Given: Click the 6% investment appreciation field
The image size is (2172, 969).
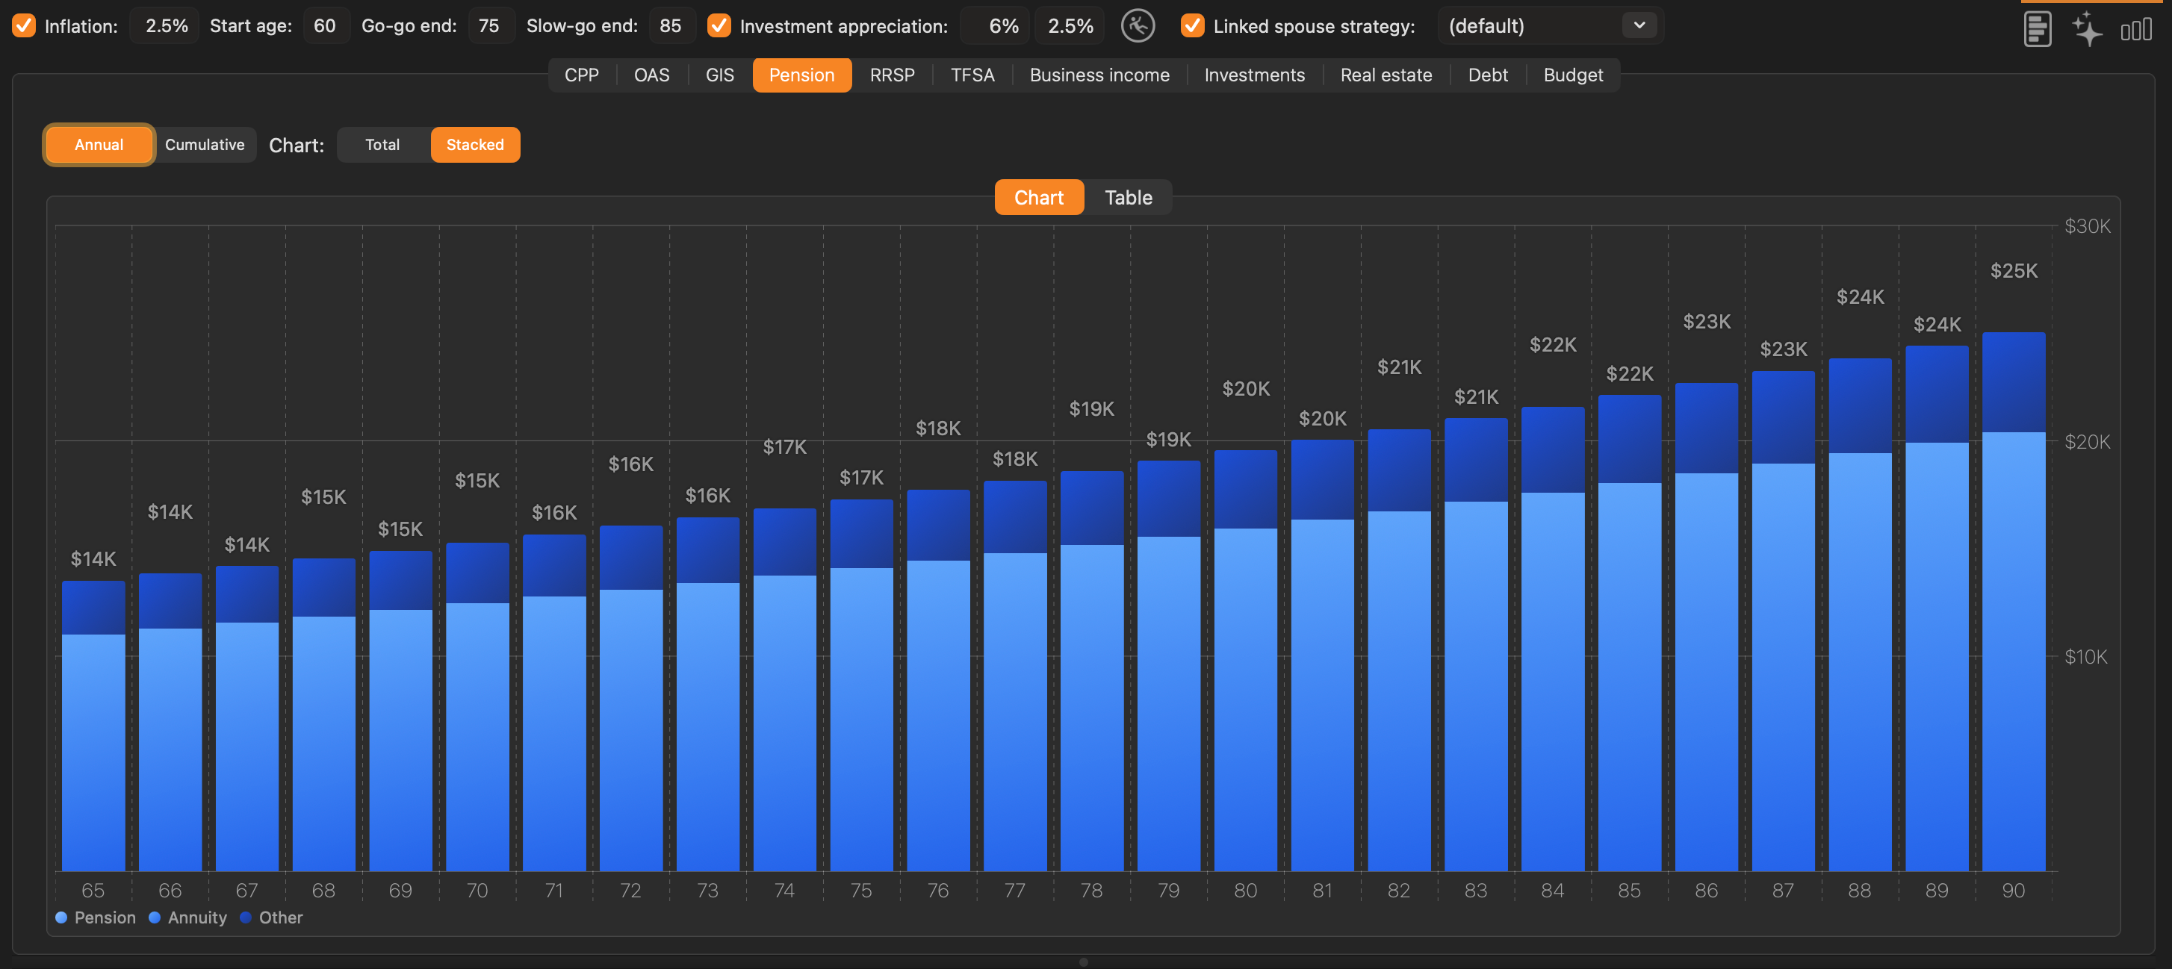Looking at the screenshot, I should 996,25.
